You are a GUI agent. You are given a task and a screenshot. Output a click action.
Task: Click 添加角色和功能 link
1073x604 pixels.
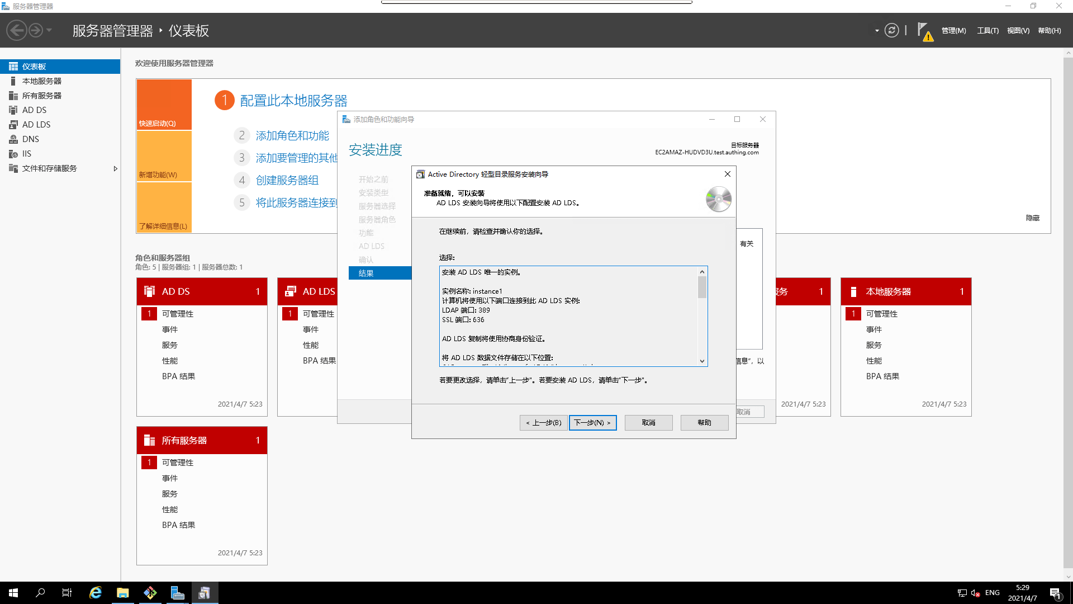tap(292, 135)
